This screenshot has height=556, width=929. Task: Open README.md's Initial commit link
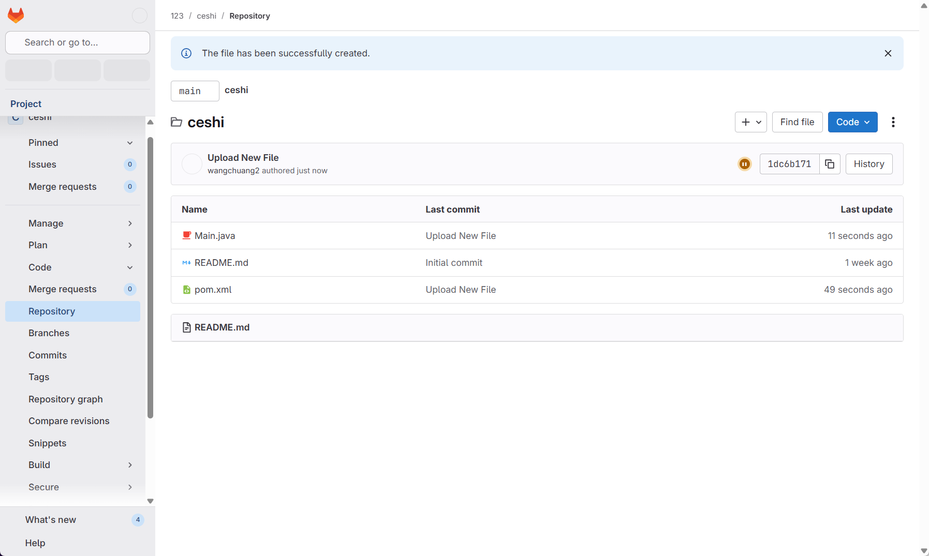point(454,263)
